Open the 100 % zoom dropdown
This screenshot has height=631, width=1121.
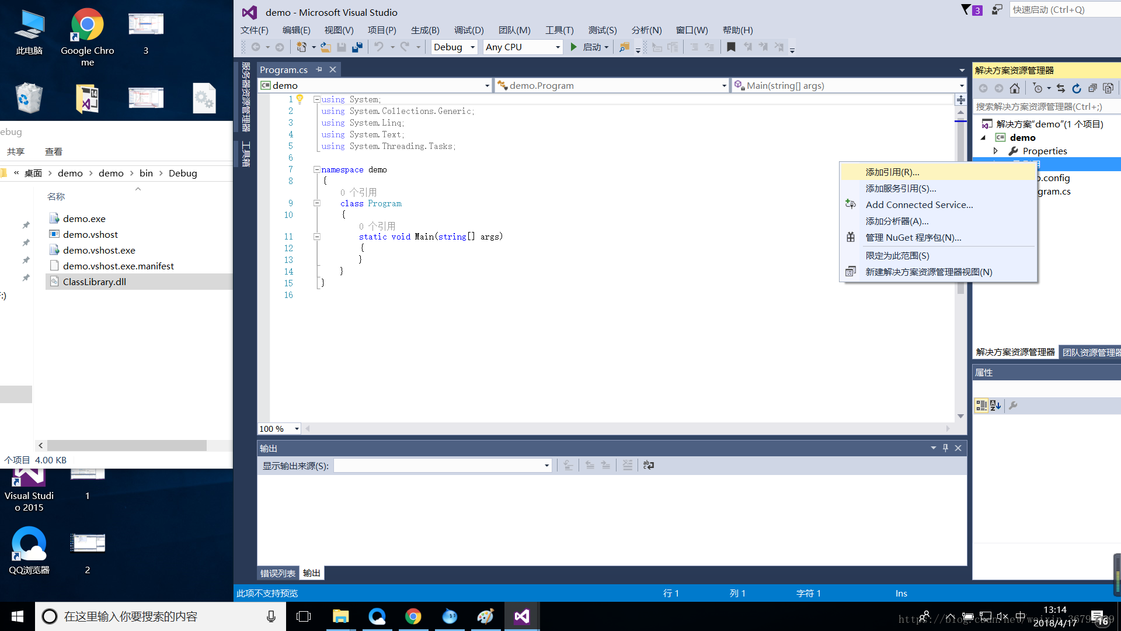[297, 429]
